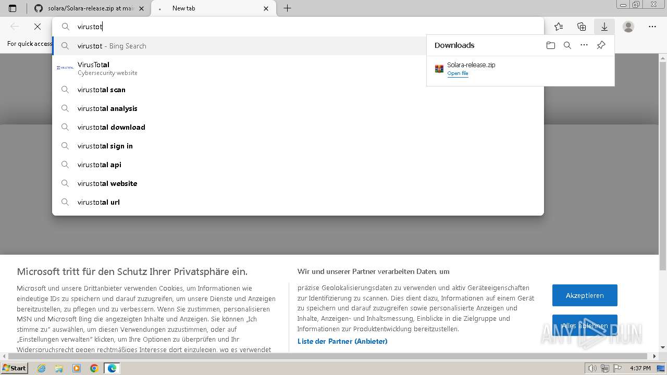Open a new tab with plus icon

point(287,8)
